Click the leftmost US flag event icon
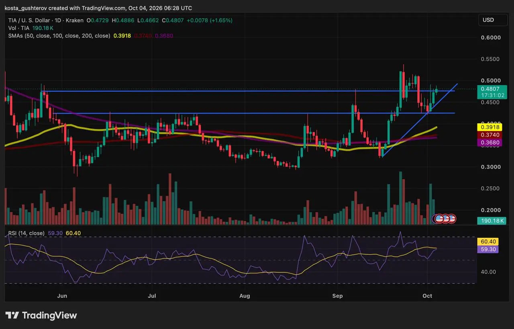 pyautogui.click(x=439, y=219)
